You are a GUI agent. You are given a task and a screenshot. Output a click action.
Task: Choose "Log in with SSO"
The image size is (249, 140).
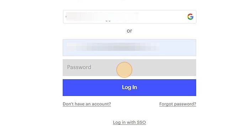click(x=129, y=122)
